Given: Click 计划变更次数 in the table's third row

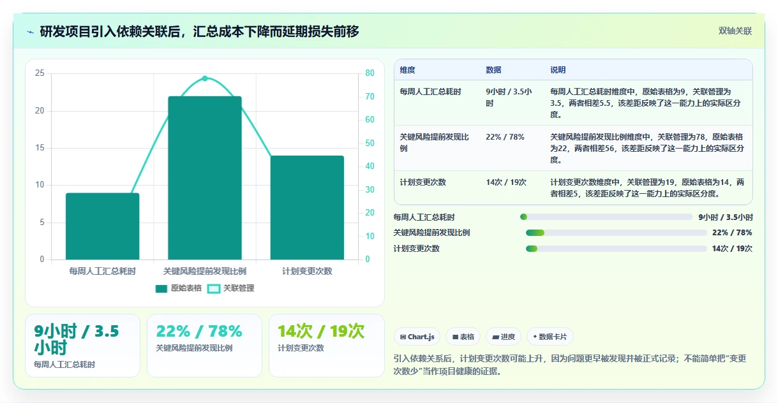Looking at the screenshot, I should [423, 182].
